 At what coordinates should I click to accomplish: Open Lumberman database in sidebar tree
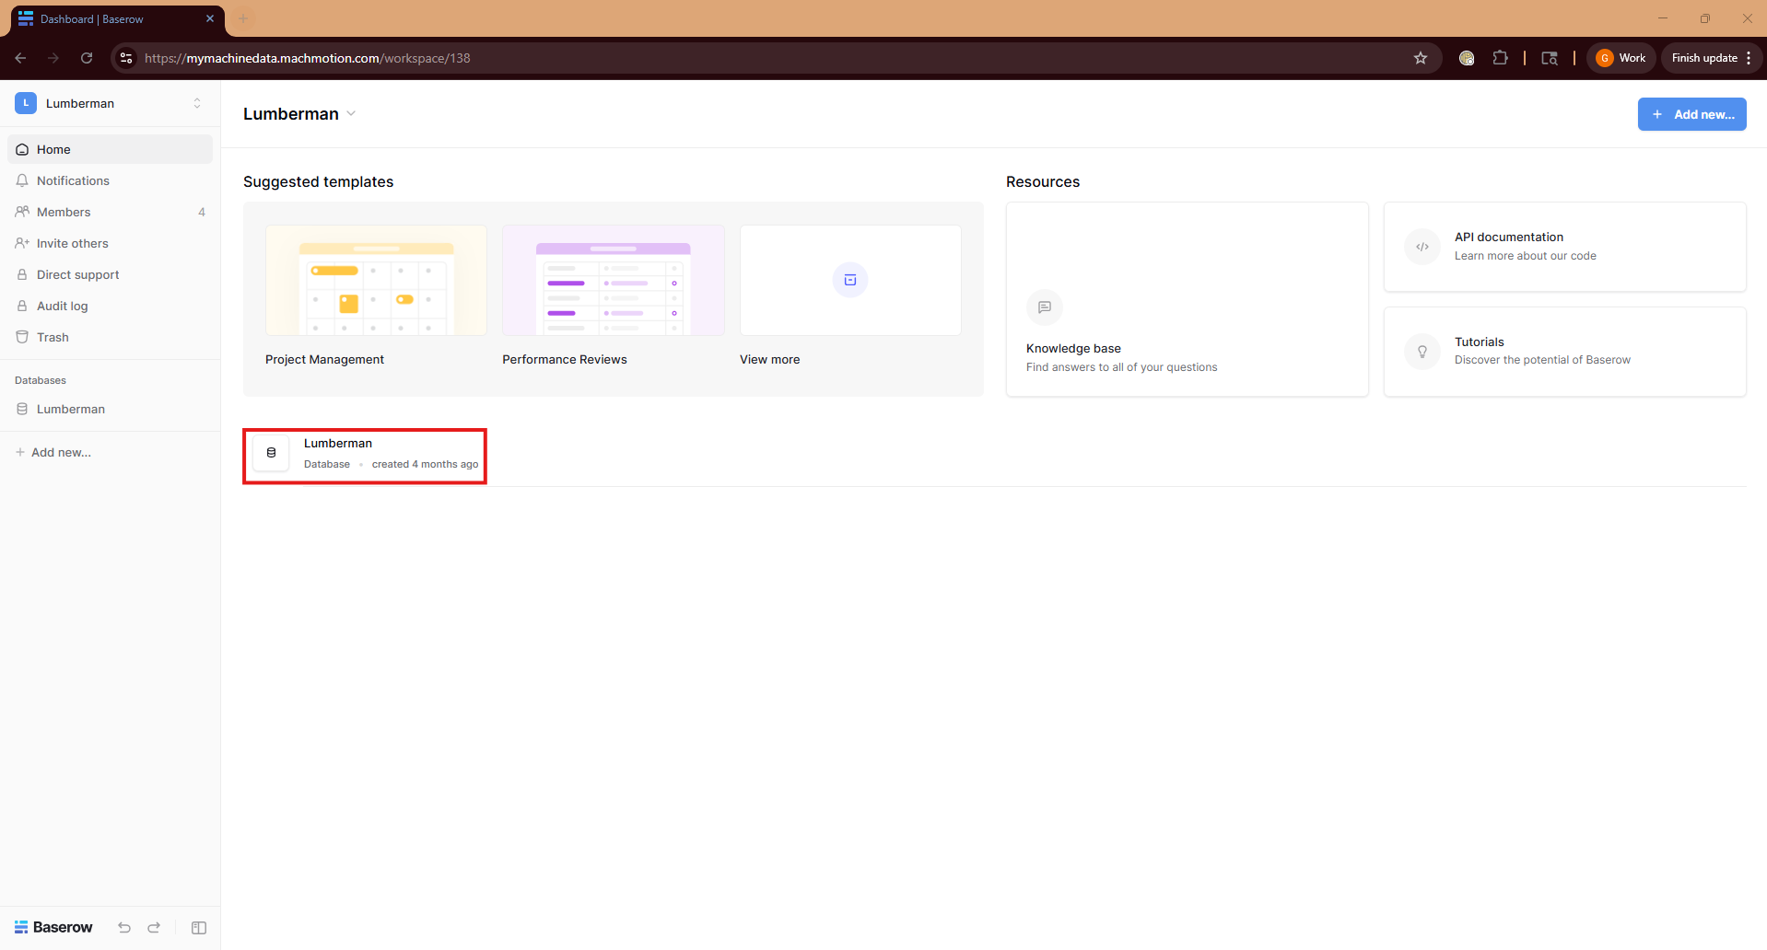(x=110, y=409)
